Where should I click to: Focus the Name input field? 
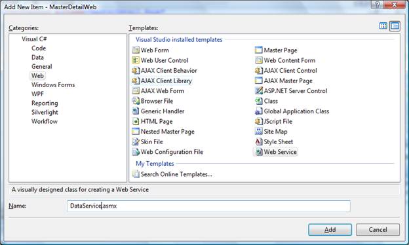coord(208,206)
